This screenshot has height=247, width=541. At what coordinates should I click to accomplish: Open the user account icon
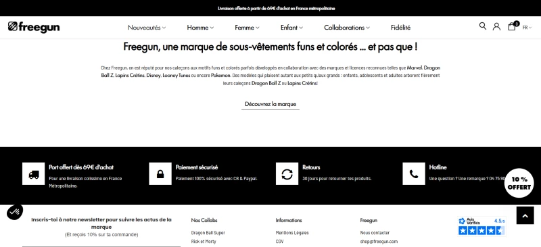[496, 26]
